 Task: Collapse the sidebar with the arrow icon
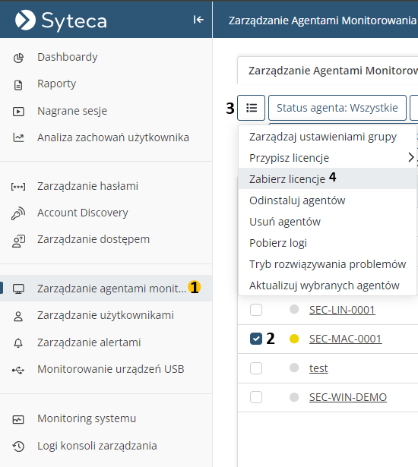click(198, 20)
